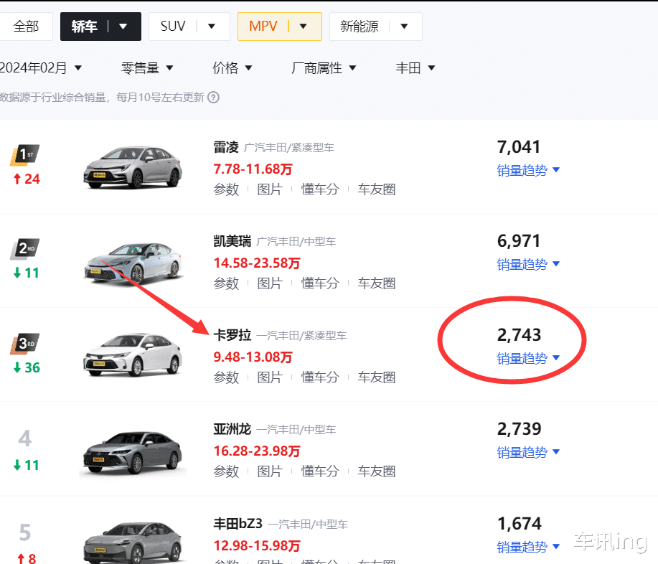Open the 亚洲龙 model title link
This screenshot has width=658, height=564.
coord(232,429)
